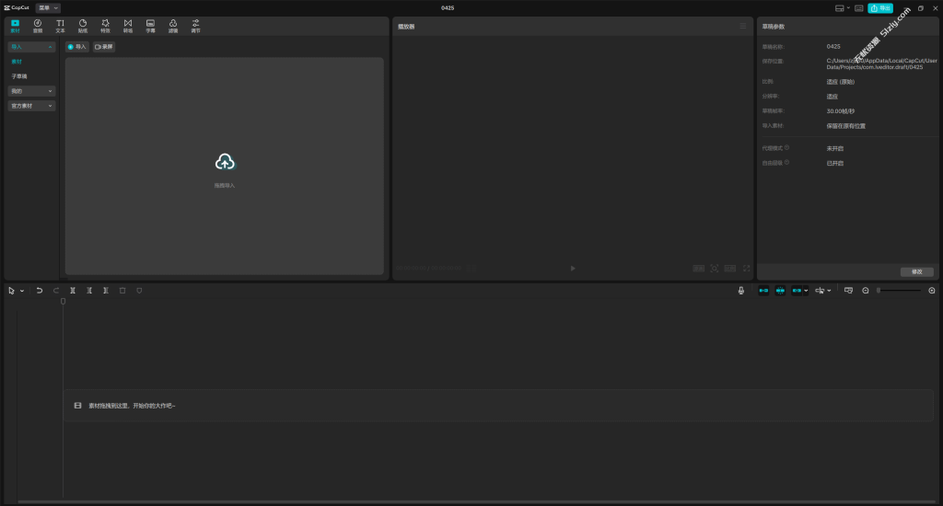Open the 特效 effects tab

click(105, 26)
